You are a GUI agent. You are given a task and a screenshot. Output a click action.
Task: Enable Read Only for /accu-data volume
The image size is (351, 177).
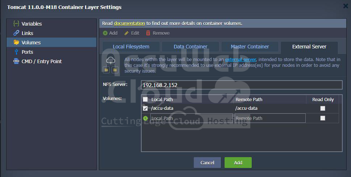[x=323, y=108]
